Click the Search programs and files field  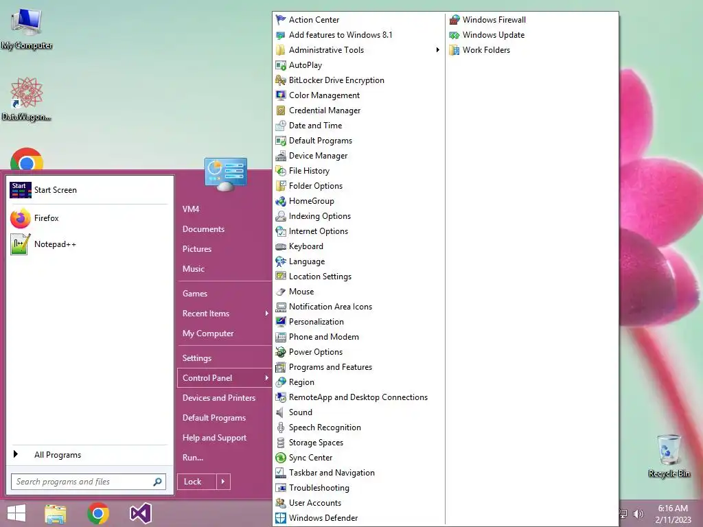89,482
